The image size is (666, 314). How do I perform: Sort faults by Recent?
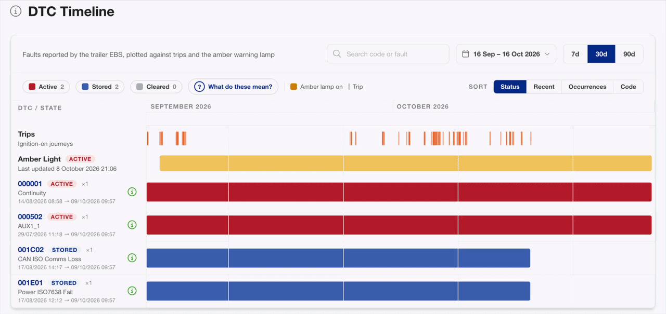point(544,87)
